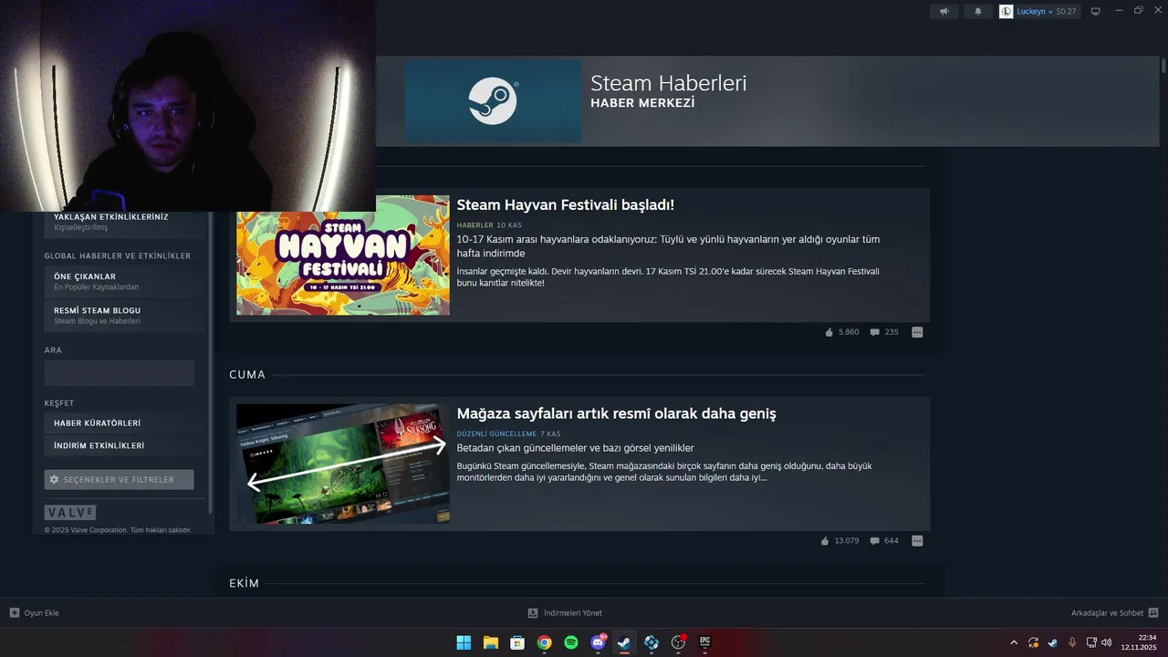The image size is (1168, 657).
Task: Click the Steam logo in news banner
Action: 493,100
